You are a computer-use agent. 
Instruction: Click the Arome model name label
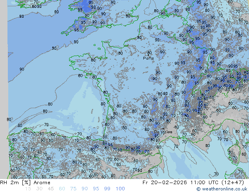(x=42, y=183)
